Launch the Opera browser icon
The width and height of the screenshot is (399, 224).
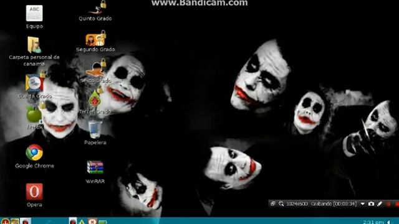coord(34,192)
